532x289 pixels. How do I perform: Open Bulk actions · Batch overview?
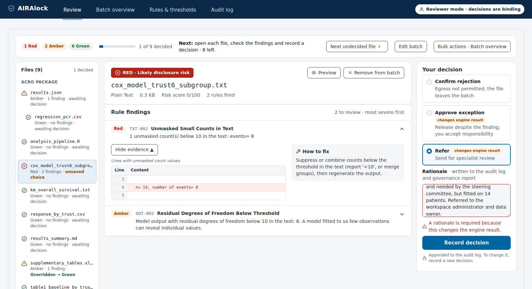pos(472,47)
